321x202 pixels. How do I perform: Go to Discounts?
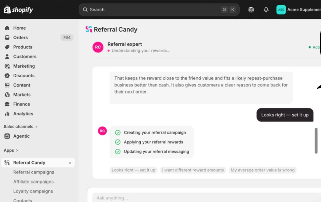[x=24, y=76]
